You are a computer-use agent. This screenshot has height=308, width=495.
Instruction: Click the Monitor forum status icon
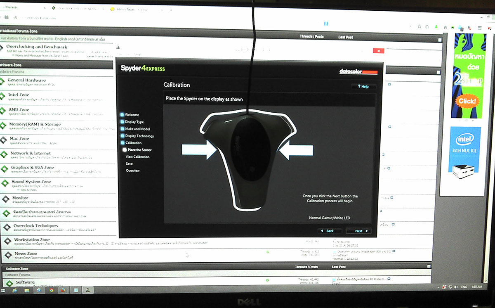[x=5, y=199]
